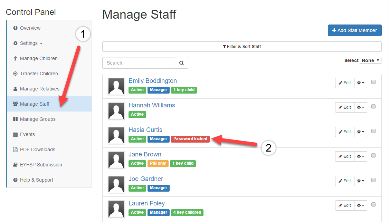Open the Select None dropdown
The width and height of the screenshot is (389, 222).
371,60
